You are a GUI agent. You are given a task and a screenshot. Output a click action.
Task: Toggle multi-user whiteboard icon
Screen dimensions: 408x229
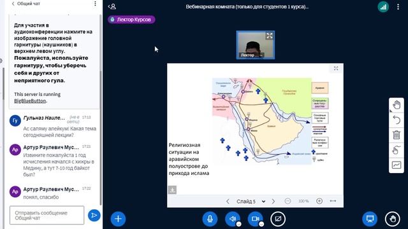[x=397, y=165]
